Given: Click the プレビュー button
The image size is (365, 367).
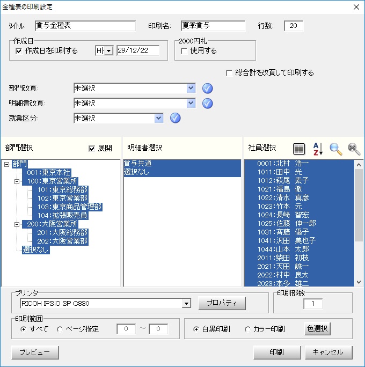Looking at the screenshot, I should click(35, 353).
